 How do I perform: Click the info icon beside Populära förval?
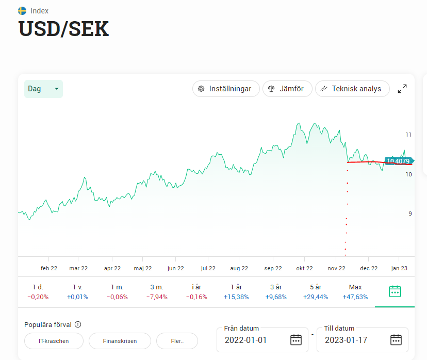[x=78, y=325]
